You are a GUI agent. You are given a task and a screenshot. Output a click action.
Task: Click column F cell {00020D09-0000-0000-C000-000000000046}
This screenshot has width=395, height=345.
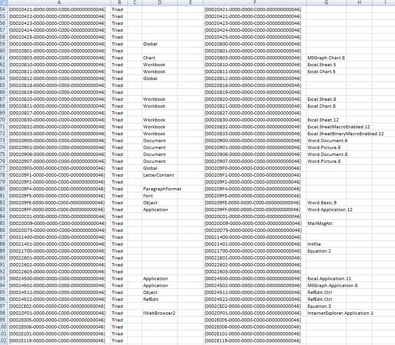click(x=255, y=224)
